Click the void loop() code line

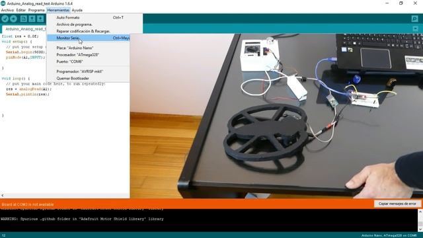16,79
